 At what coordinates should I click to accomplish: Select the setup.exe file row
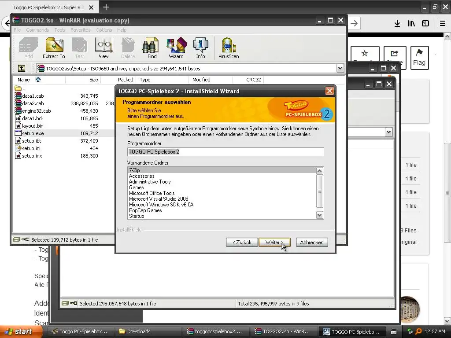pos(64,133)
